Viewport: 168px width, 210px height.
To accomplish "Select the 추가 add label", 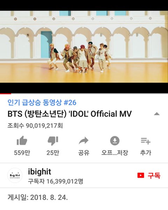I will (146, 153).
